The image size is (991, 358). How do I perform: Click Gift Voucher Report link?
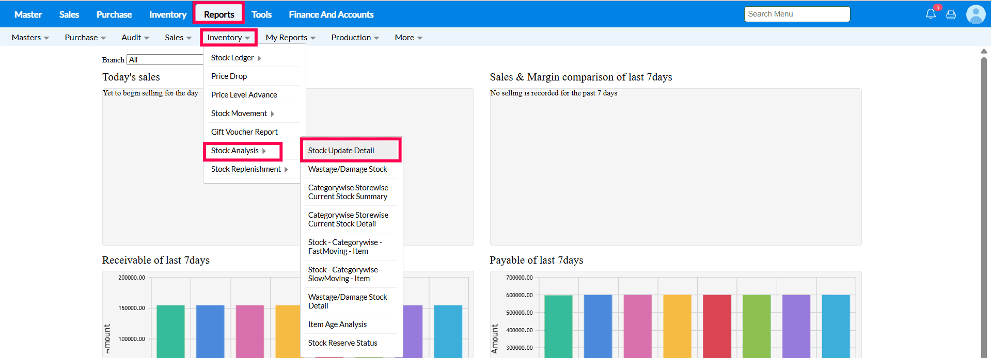pos(244,132)
